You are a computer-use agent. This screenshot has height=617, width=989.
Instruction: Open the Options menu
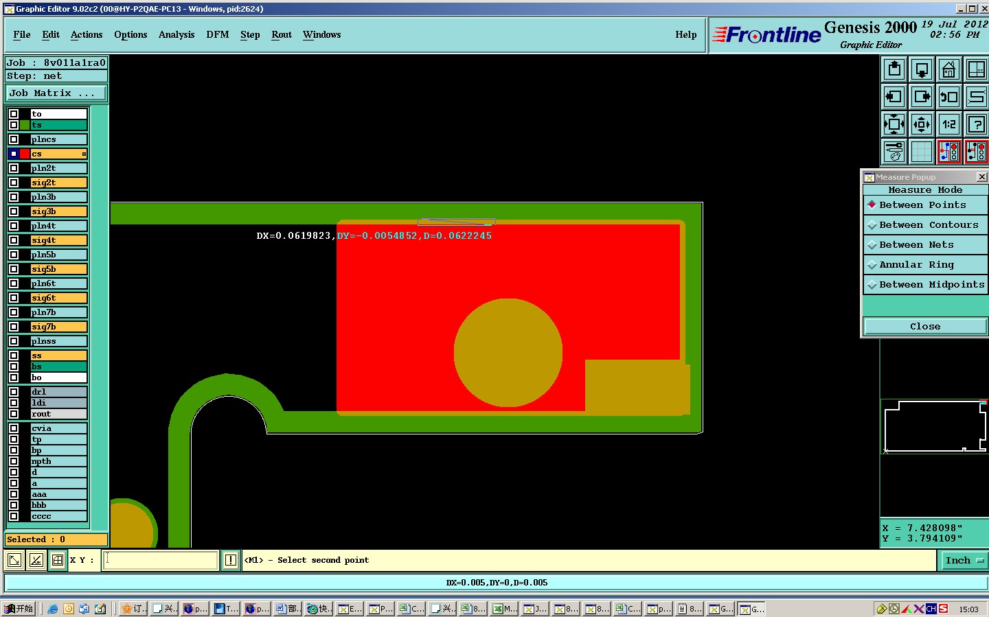click(x=130, y=35)
